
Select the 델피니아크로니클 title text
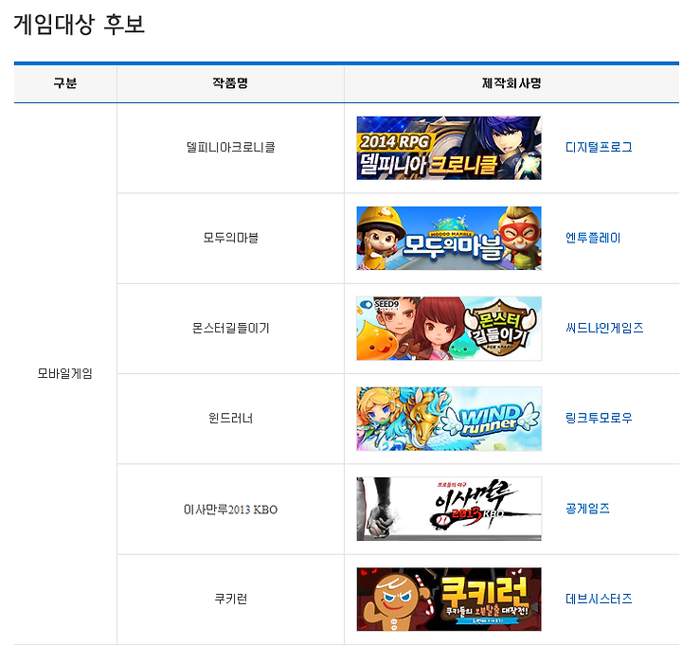coord(231,148)
